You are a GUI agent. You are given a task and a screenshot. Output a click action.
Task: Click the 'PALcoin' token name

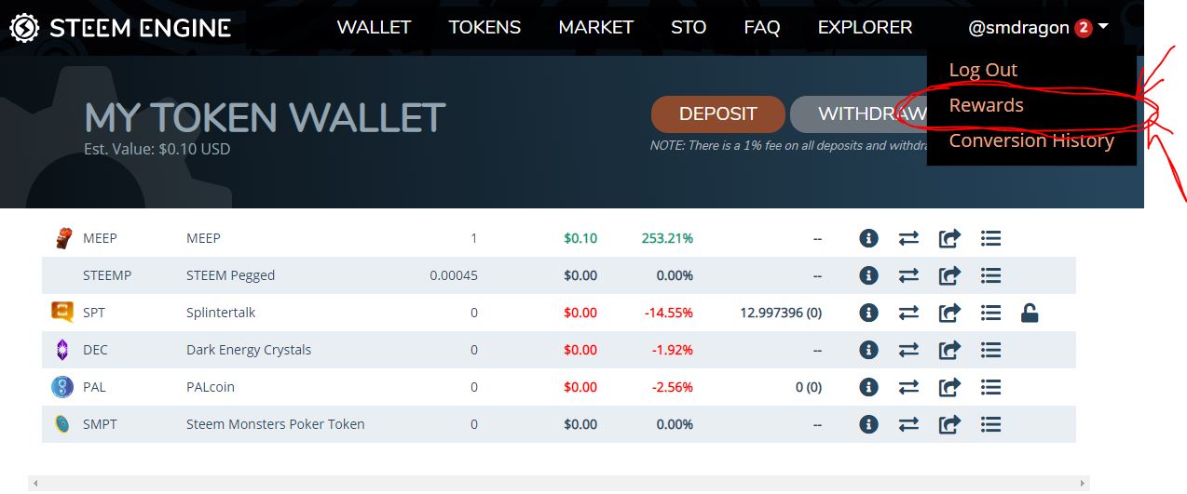pos(211,387)
